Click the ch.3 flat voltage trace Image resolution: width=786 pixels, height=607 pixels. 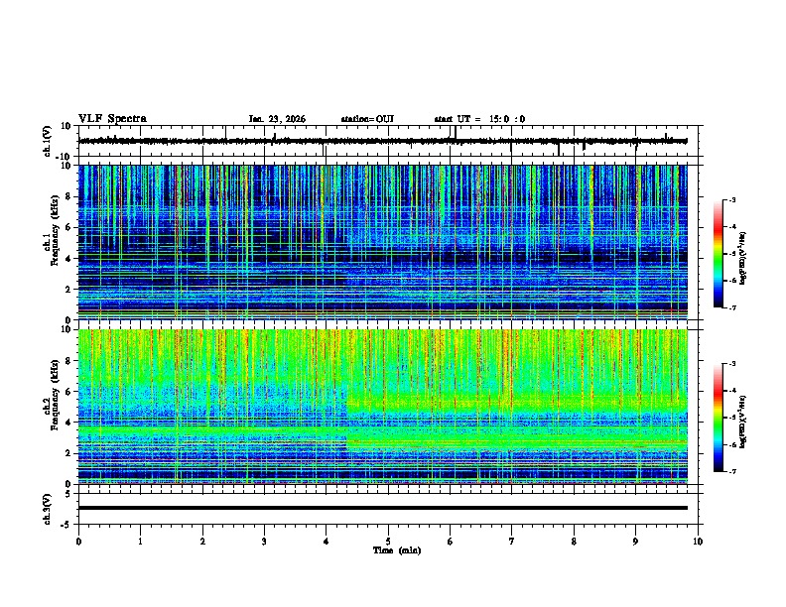[x=383, y=508]
